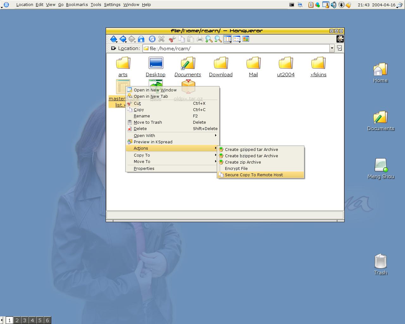Clear the Location bar with black arrow

114,48
